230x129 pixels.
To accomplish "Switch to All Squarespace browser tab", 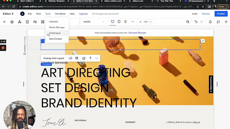I will 196,1.
